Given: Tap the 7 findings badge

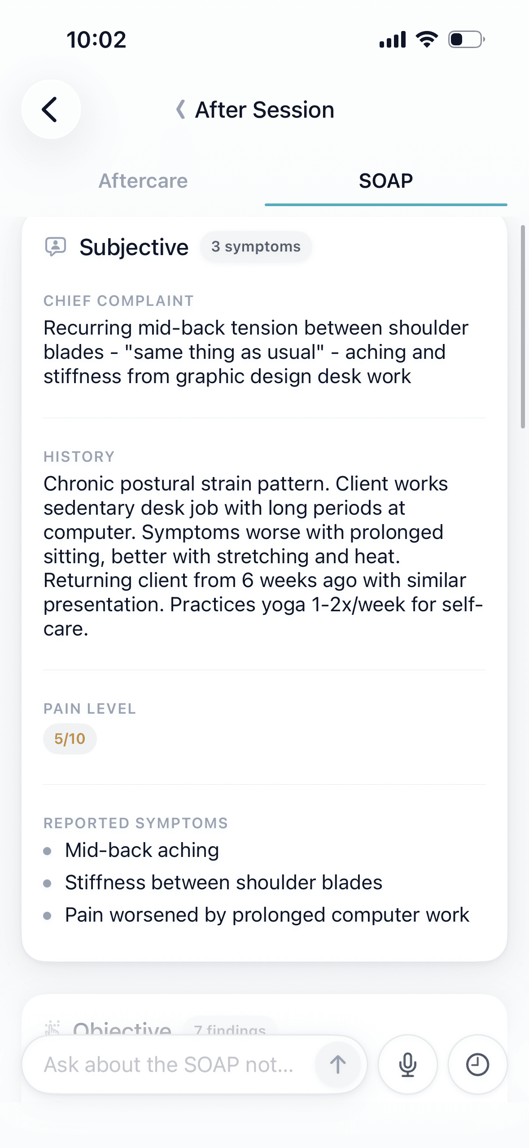Looking at the screenshot, I should click(230, 1029).
